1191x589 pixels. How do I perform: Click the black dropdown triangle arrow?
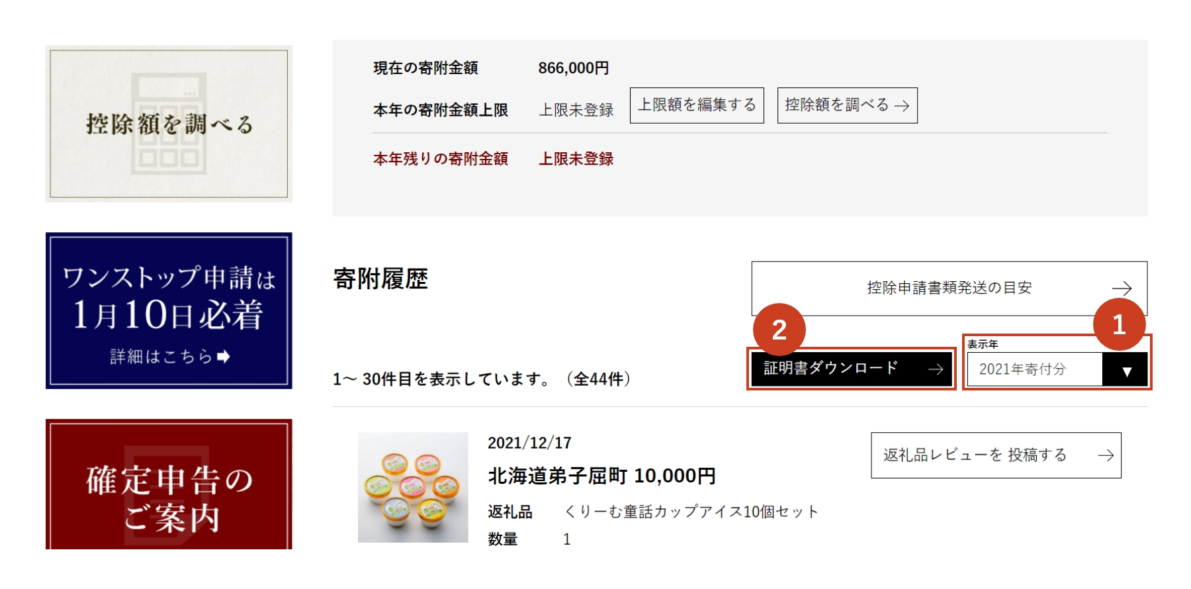(1126, 371)
